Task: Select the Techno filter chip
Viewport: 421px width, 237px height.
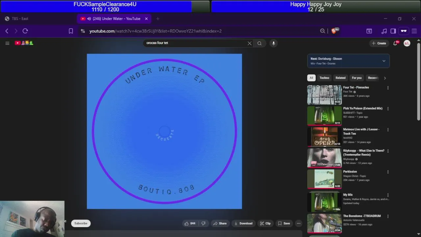Action: coord(324,78)
